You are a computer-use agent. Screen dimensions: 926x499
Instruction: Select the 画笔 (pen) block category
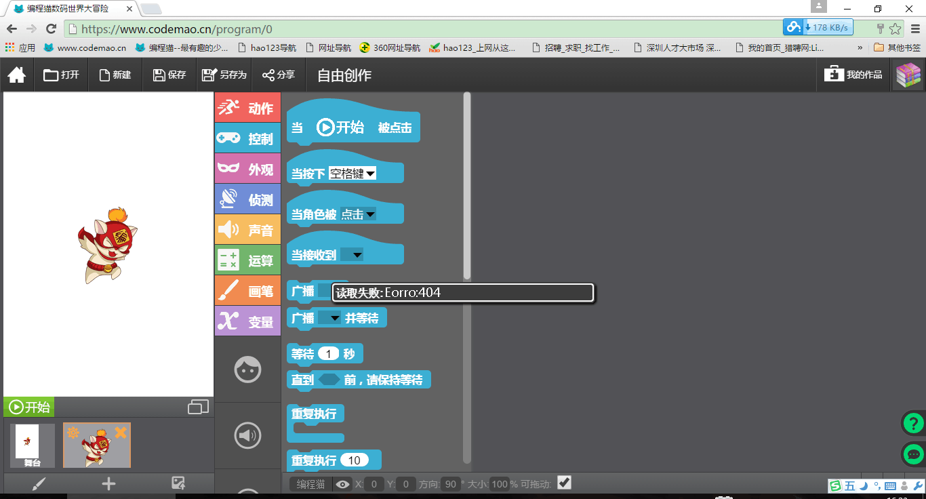click(247, 291)
